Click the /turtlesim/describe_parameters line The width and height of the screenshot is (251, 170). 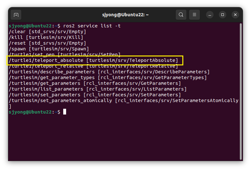tap(109, 72)
